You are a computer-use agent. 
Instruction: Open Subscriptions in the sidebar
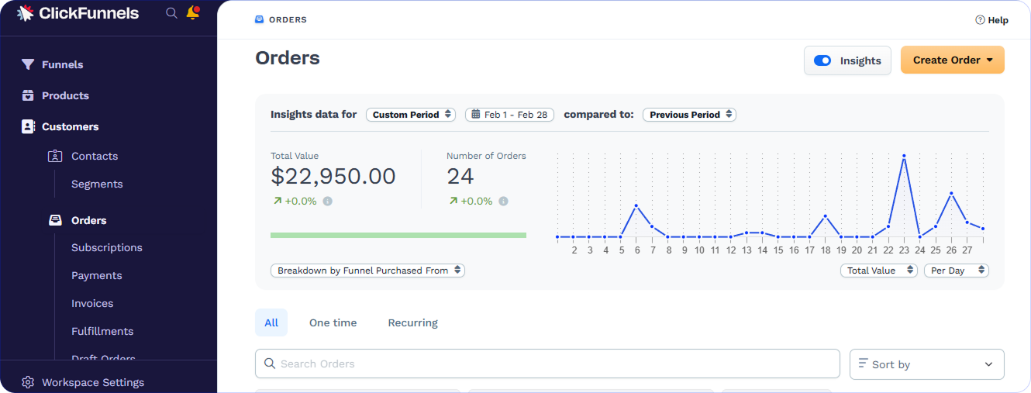(x=107, y=248)
